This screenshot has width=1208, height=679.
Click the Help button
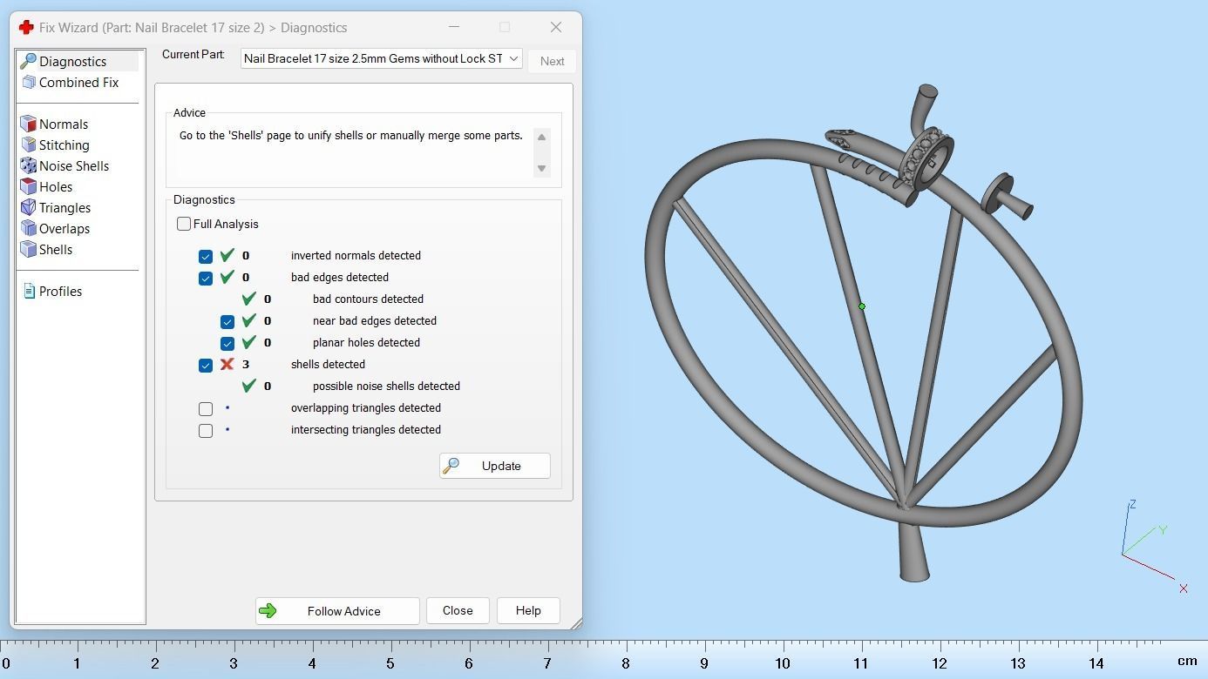click(x=528, y=611)
